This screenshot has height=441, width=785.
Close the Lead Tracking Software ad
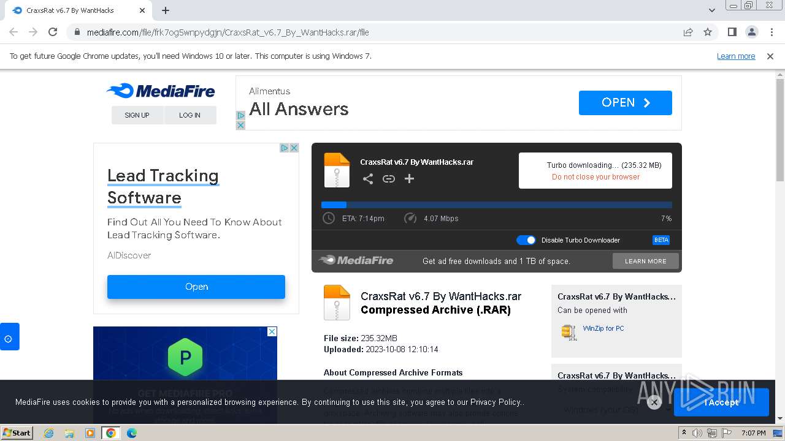click(x=294, y=148)
